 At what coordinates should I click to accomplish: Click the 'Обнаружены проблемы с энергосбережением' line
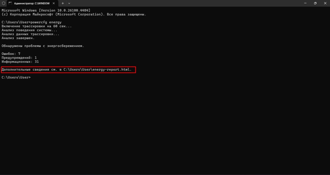coord(43,46)
